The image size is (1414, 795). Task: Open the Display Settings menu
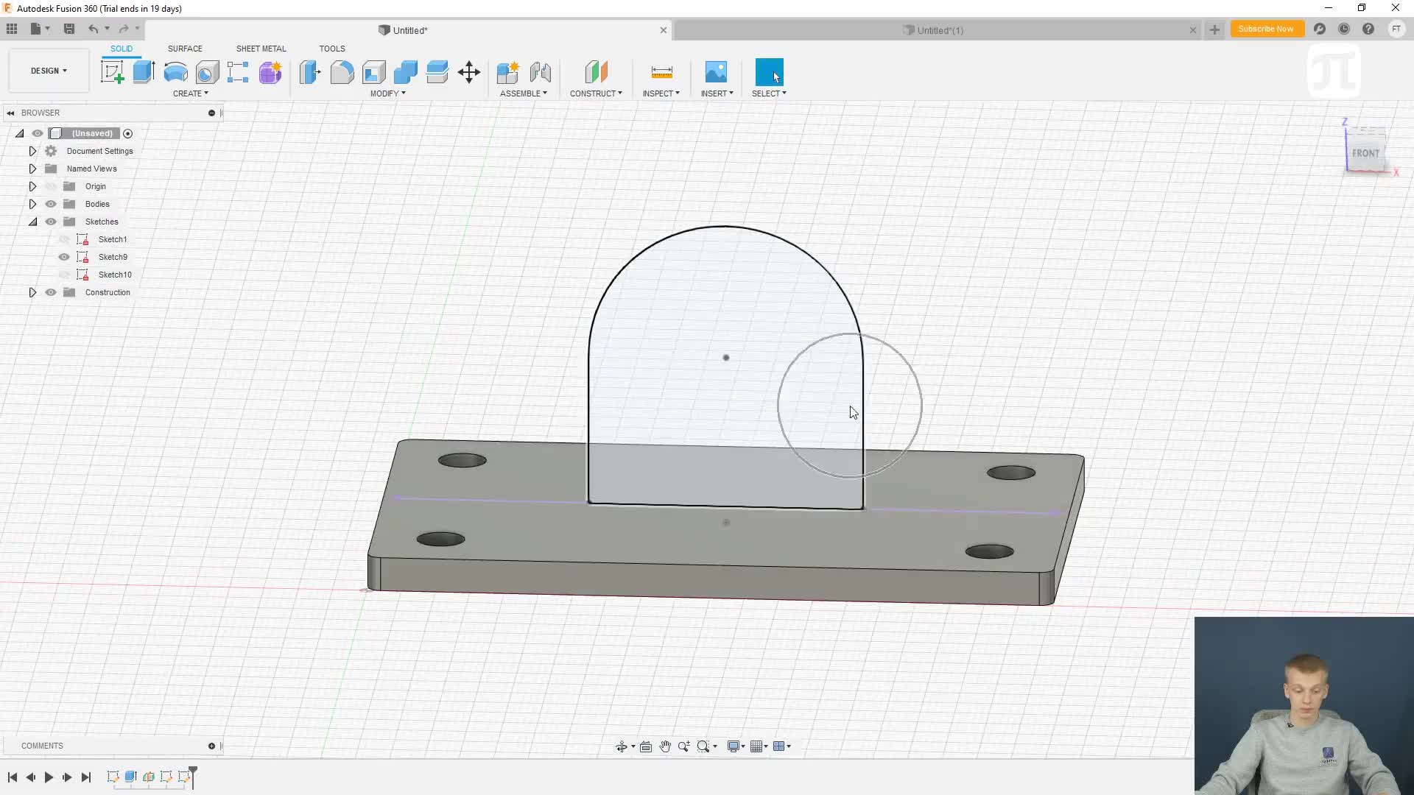click(x=736, y=746)
